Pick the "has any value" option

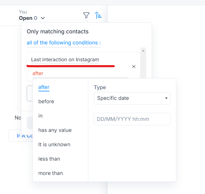point(55,130)
